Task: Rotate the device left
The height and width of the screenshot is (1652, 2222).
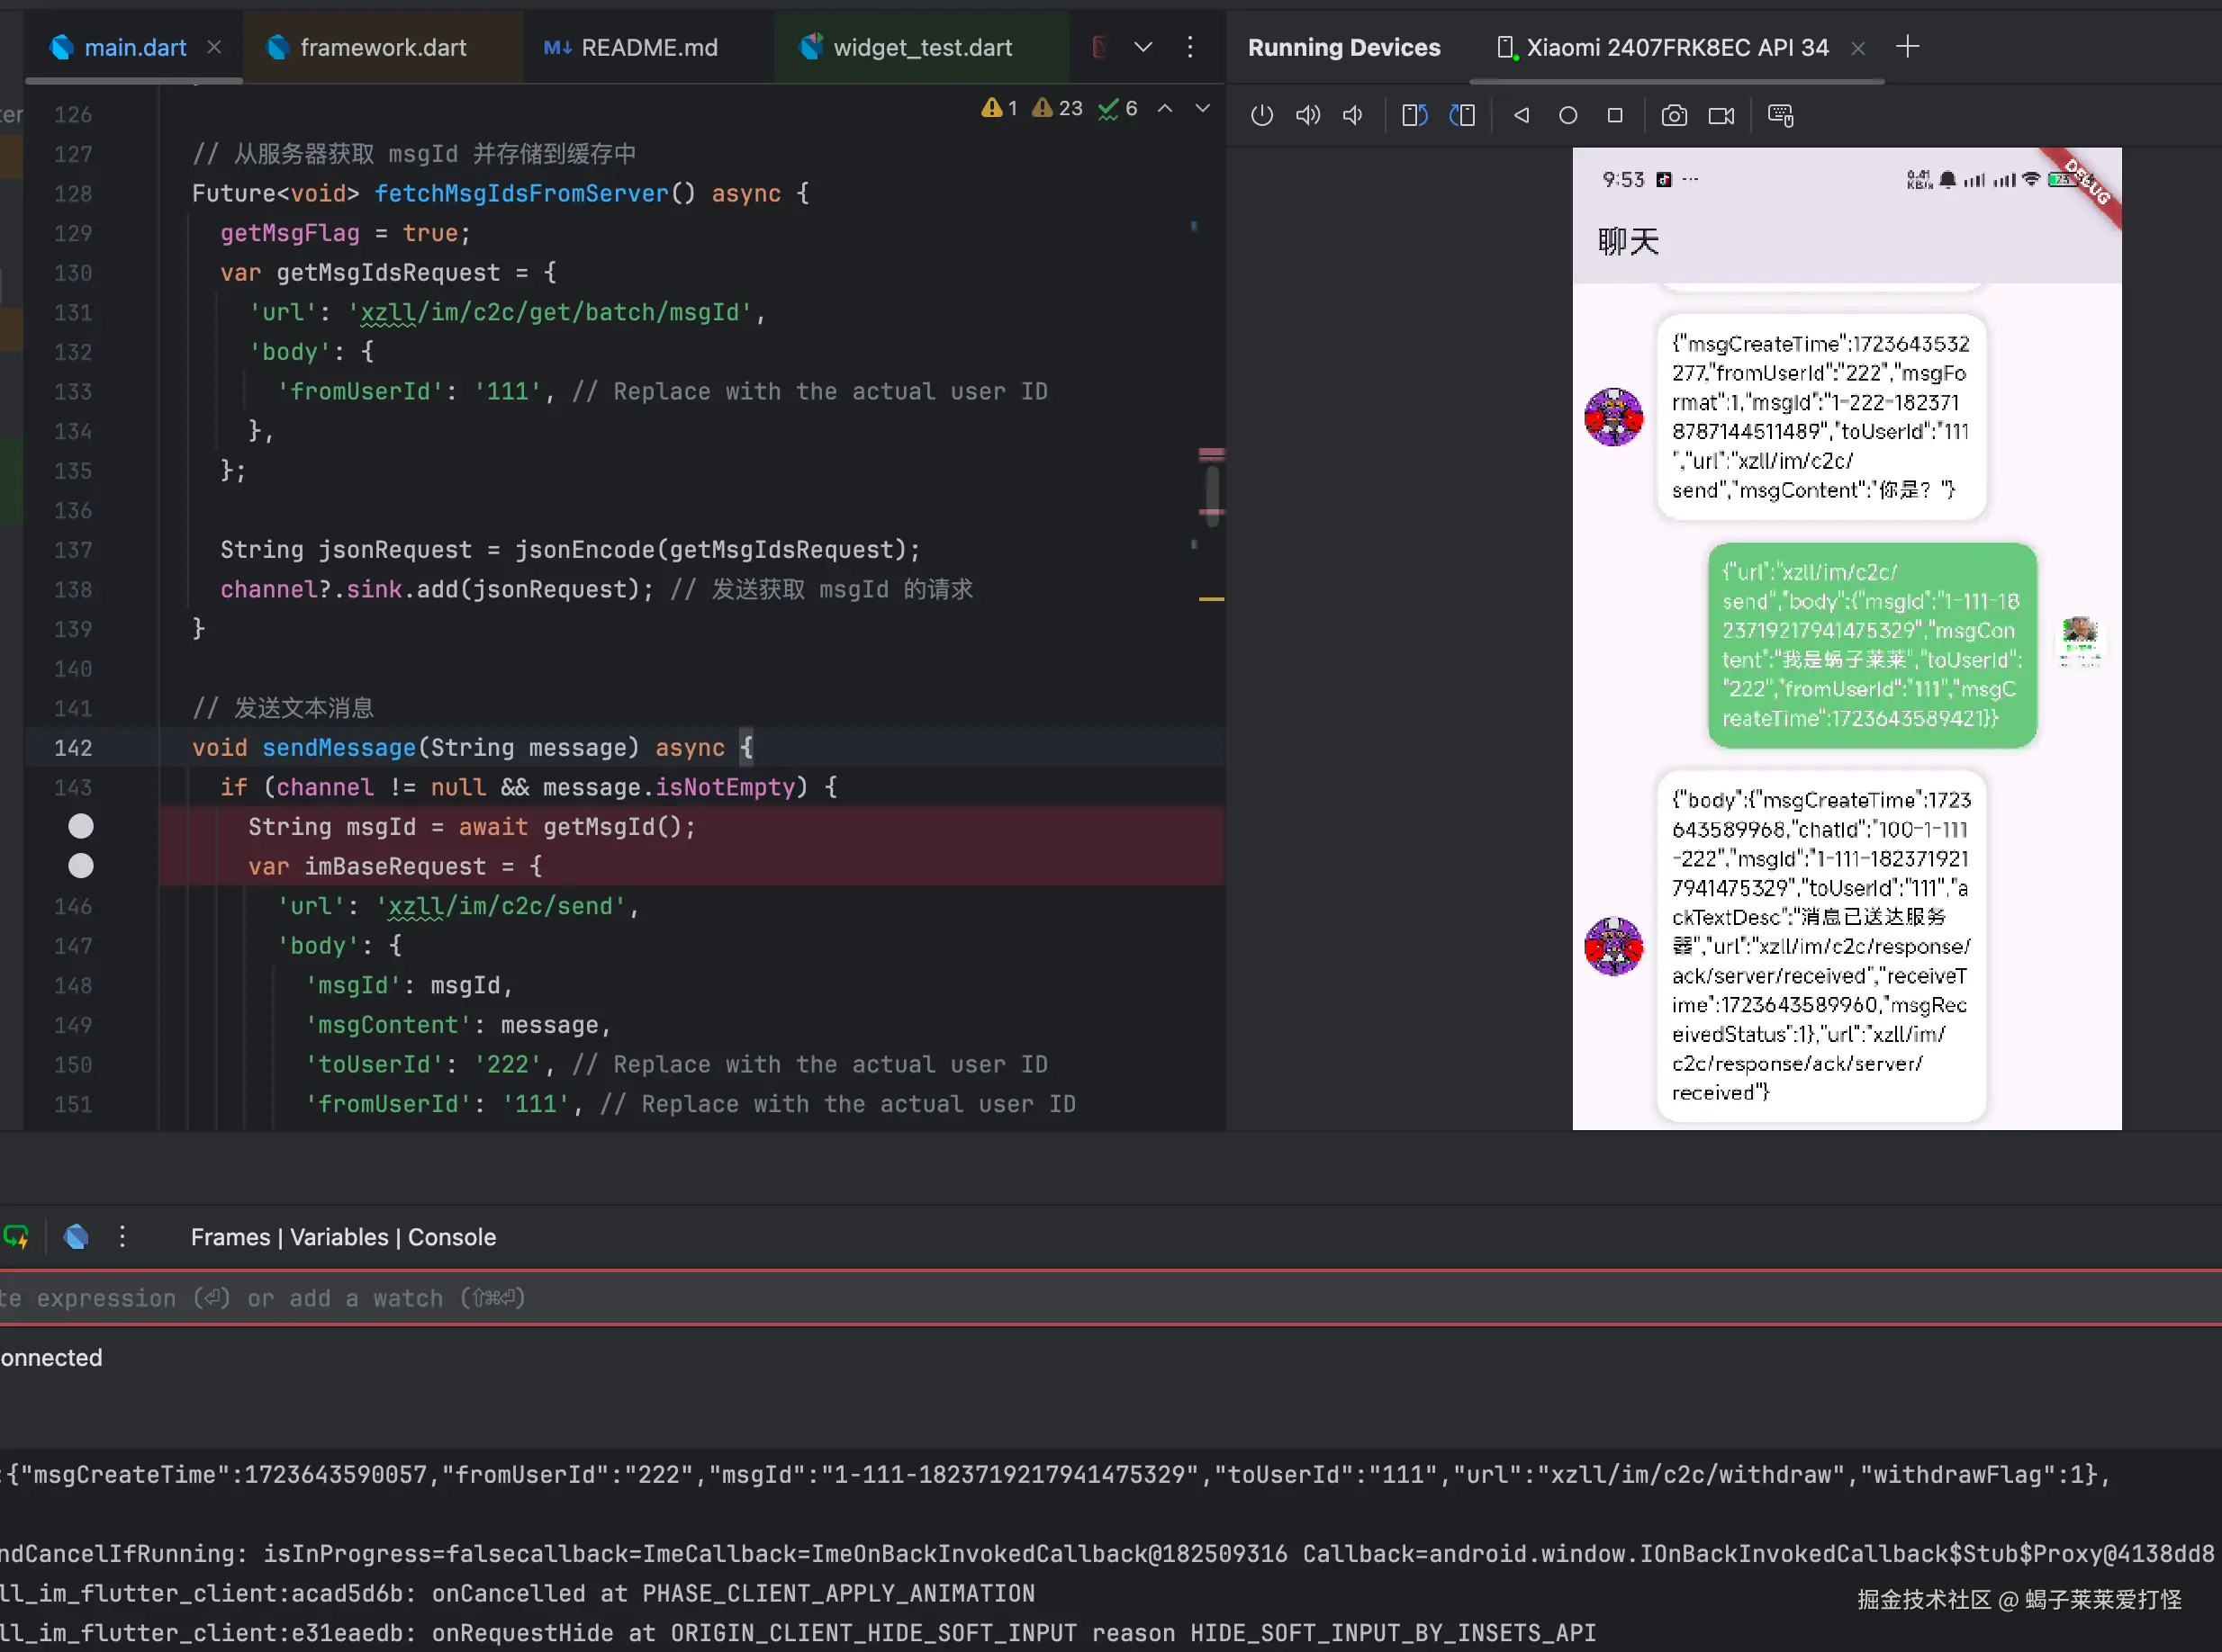Action: pos(1414,115)
